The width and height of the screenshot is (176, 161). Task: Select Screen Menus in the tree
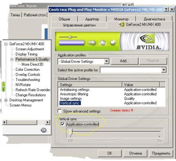(x=21, y=105)
